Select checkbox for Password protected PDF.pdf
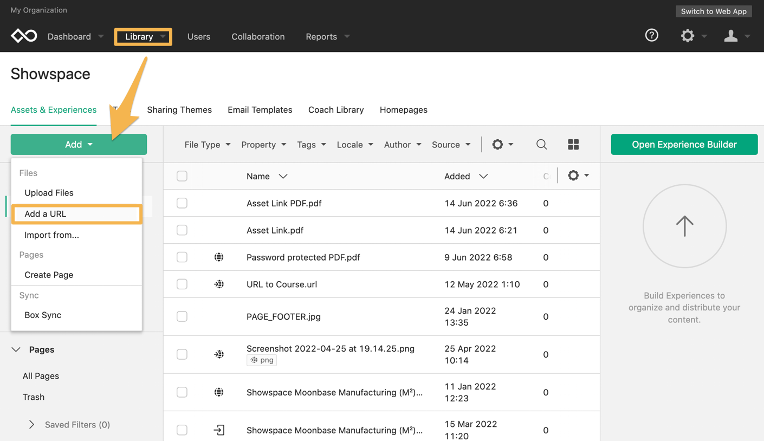Image resolution: width=764 pixels, height=441 pixels. pos(182,257)
